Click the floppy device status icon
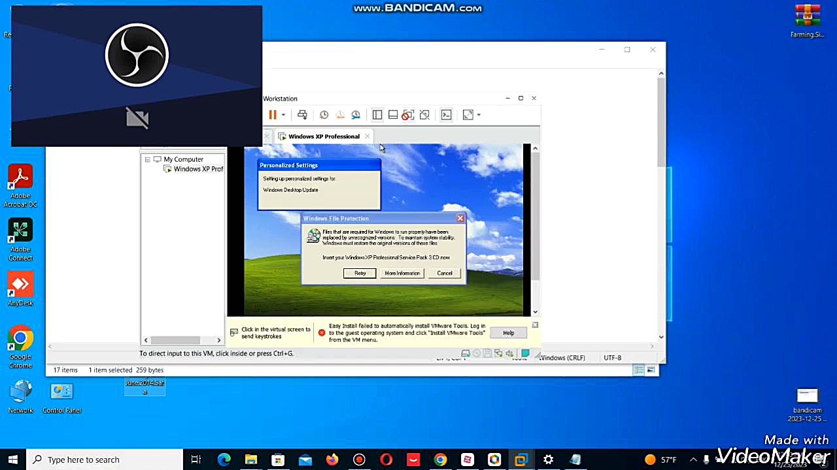Viewport: 837px width, 470px height. tap(487, 354)
